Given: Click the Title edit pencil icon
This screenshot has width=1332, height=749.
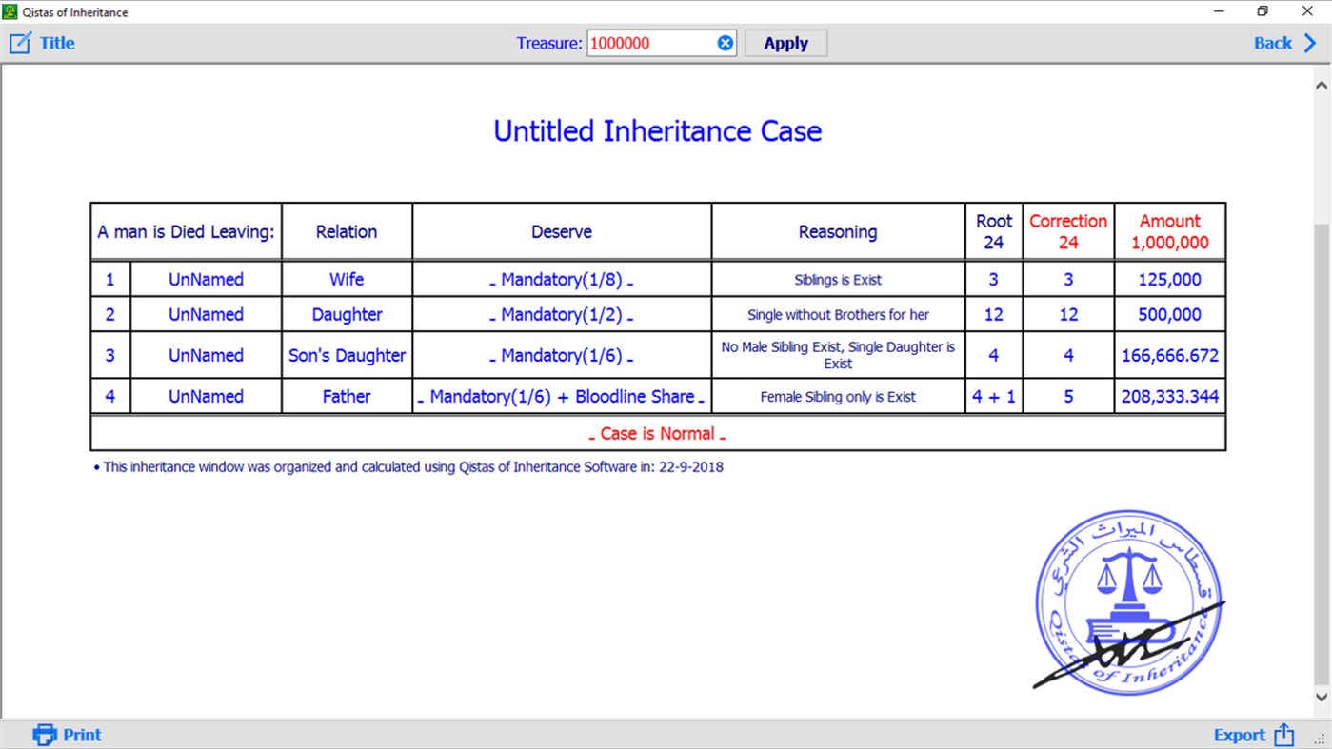Looking at the screenshot, I should tap(20, 42).
